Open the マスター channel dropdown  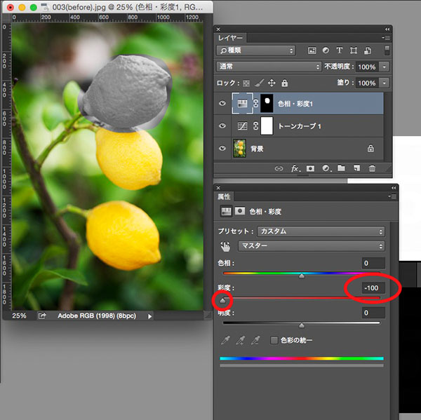point(311,246)
